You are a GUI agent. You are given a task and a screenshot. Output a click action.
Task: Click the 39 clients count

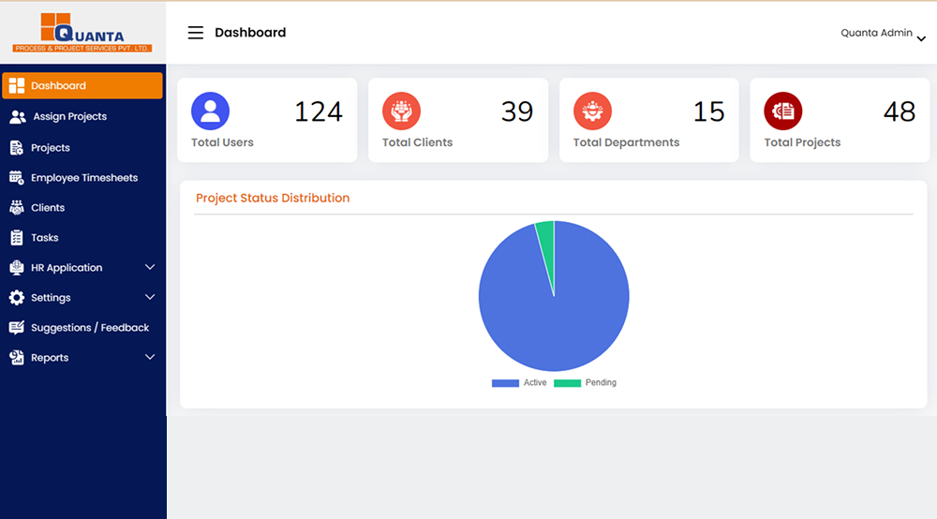tap(517, 111)
